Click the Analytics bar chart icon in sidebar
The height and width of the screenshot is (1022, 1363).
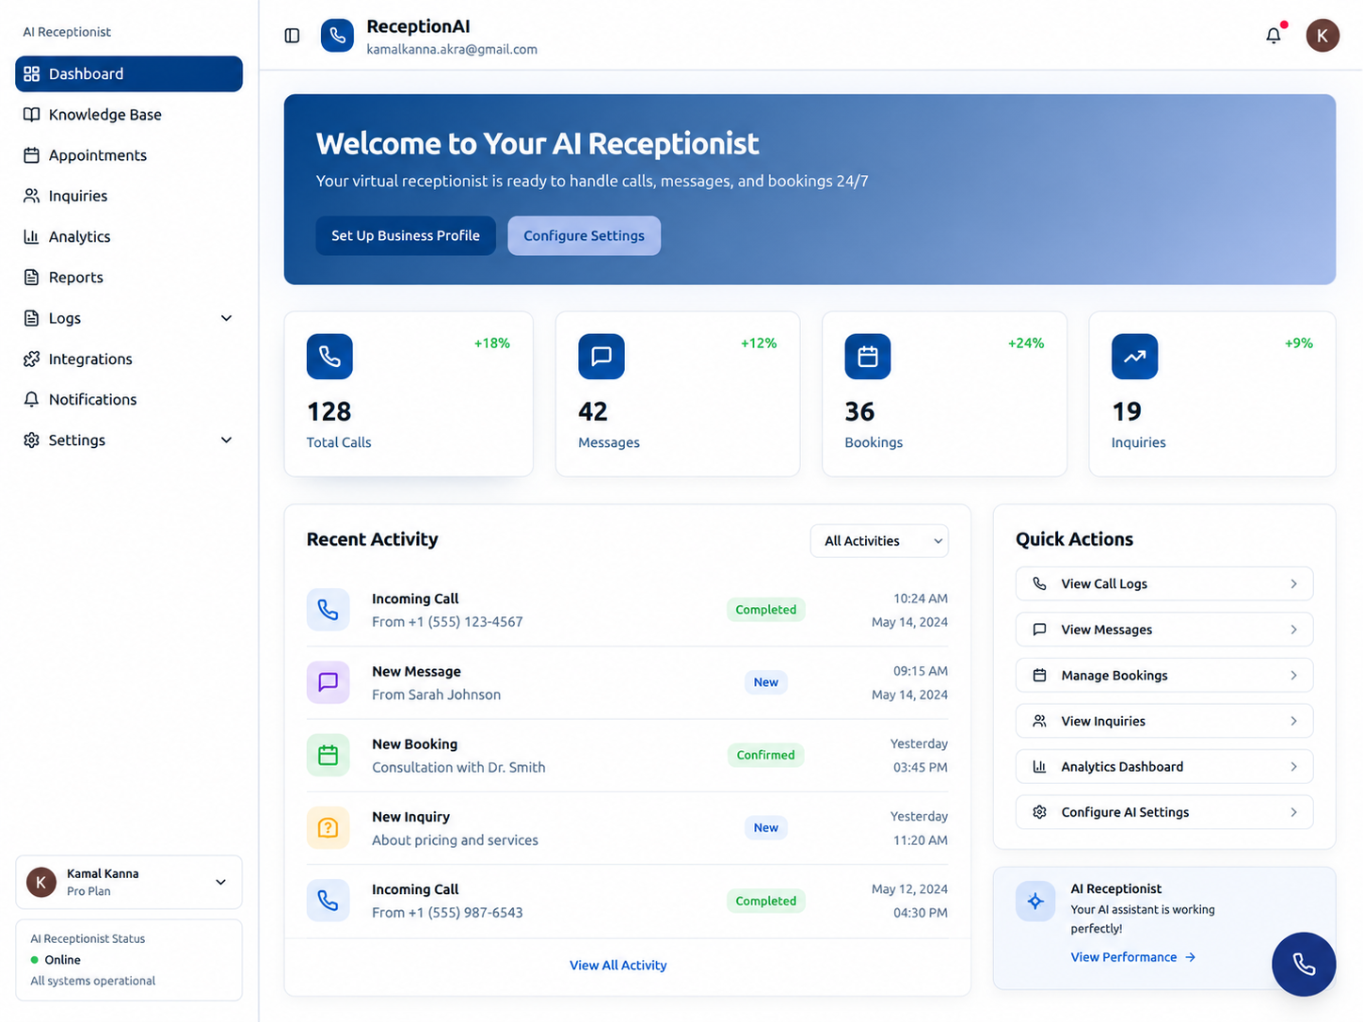click(x=32, y=236)
